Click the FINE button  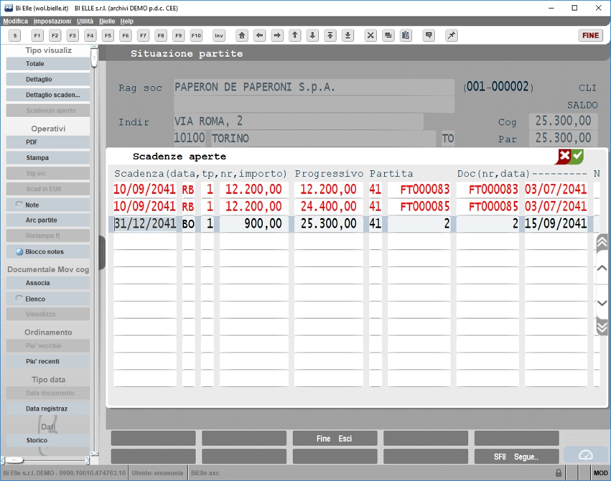591,35
